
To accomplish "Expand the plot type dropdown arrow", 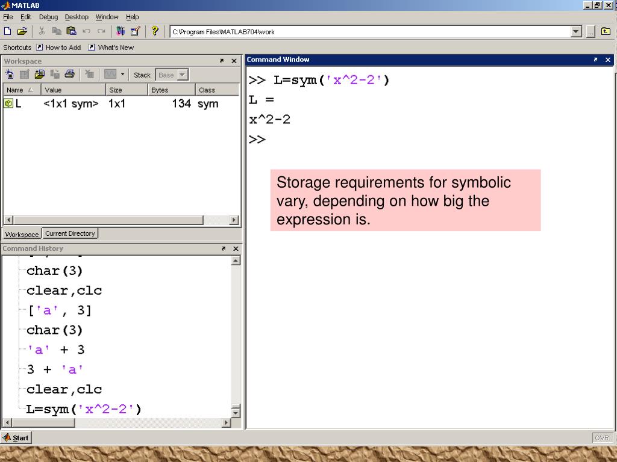I will pyautogui.click(x=122, y=74).
